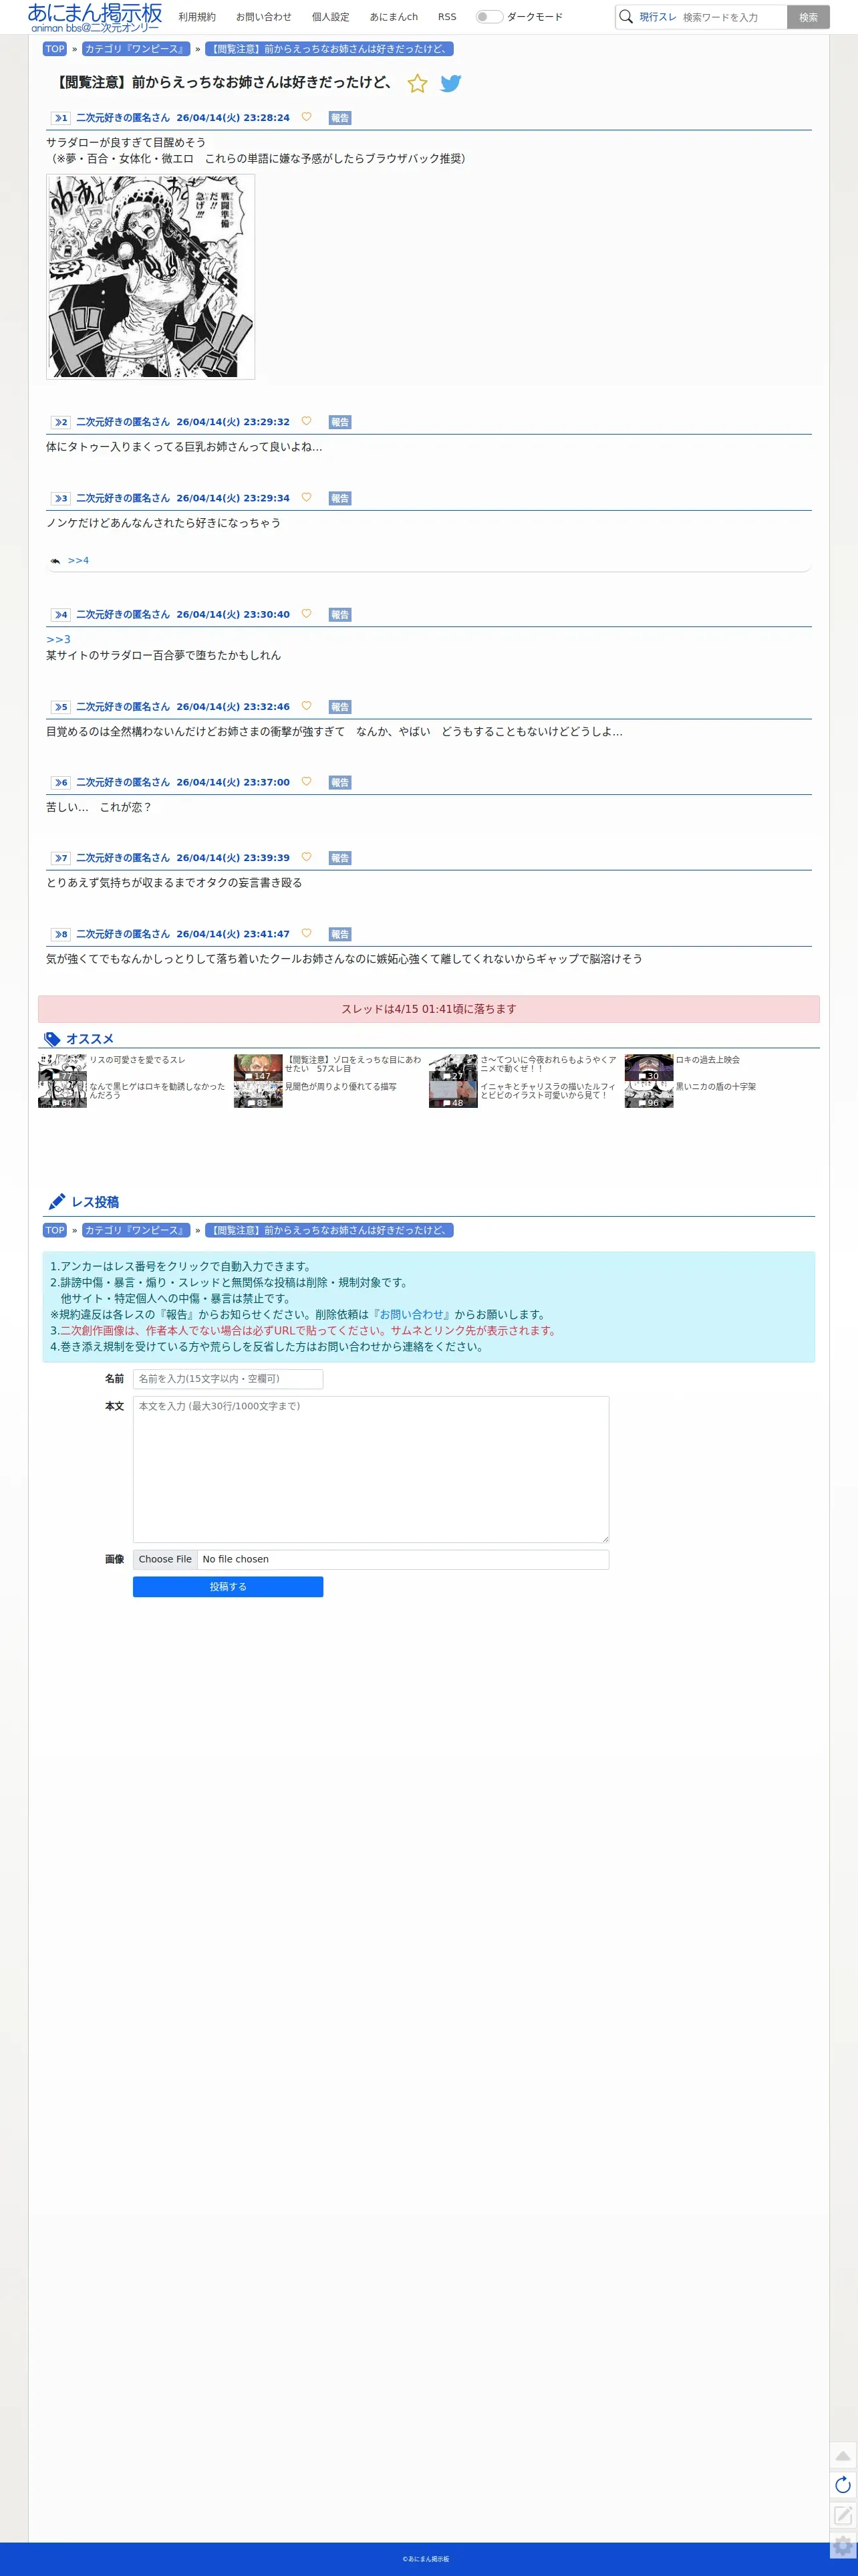Image resolution: width=858 pixels, height=2576 pixels.
Task: Open recommended thread イニャキとチャリスラの描いたルフィとビビ
Action: 548,1091
